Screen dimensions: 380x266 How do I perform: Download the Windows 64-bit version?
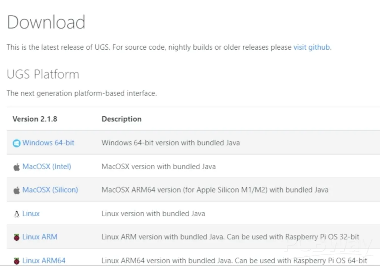[x=48, y=143]
